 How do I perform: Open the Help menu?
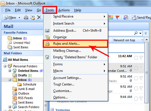pyautogui.click(x=78, y=10)
